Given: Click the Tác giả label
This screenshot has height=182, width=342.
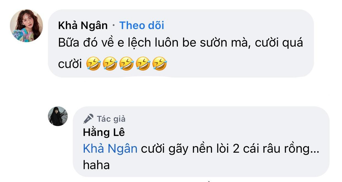Looking at the screenshot, I should (x=111, y=119).
